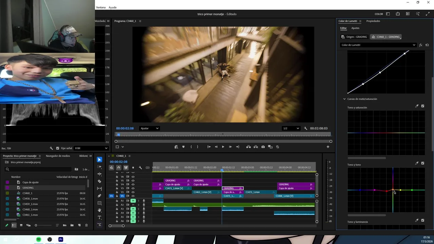Toggle Tono y tono curve checkbox
Viewport: 434px width, 244px height.
(x=422, y=163)
